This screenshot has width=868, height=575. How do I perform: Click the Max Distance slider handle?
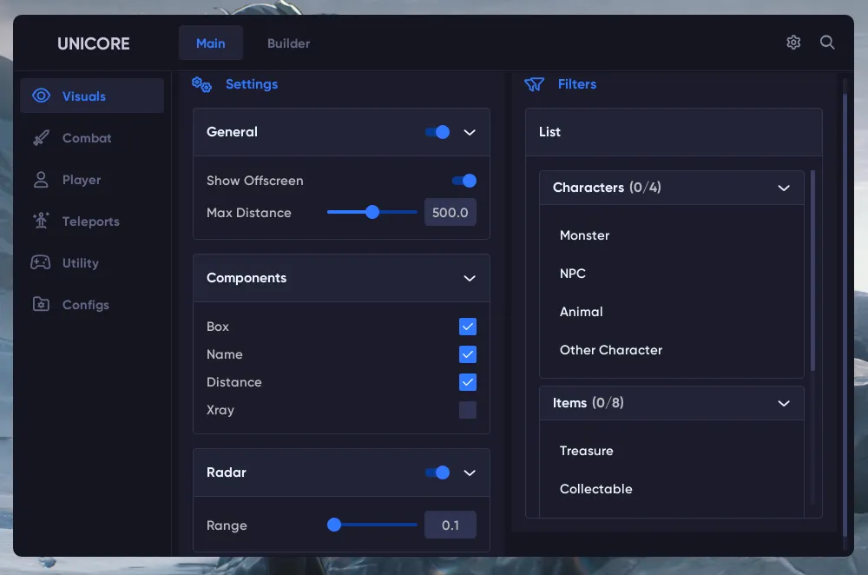(x=372, y=213)
